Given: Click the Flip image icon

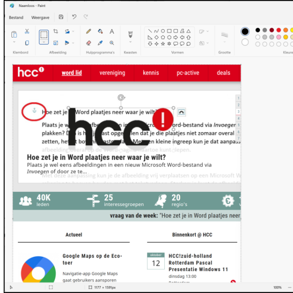Looking at the screenshot, I should pos(67,43).
